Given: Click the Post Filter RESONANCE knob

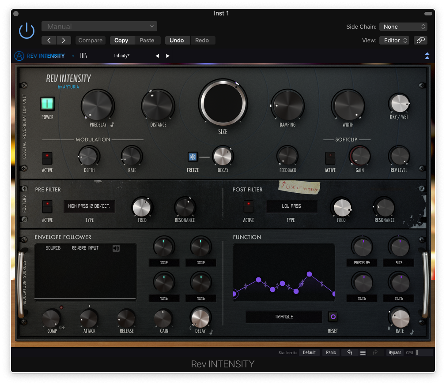Looking at the screenshot, I should click(x=384, y=207).
